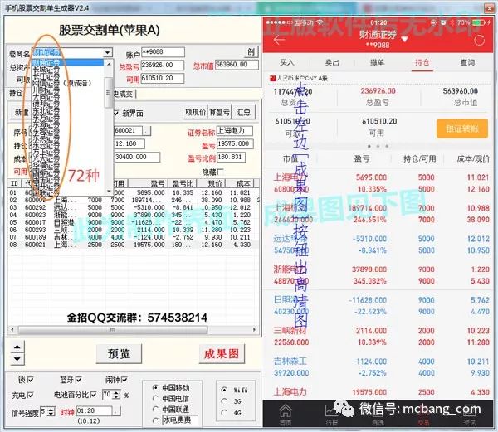
Task: Click the 账户 input showing **9088
Action: click(163, 51)
